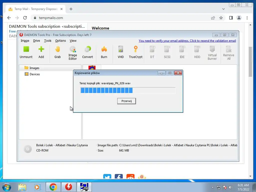Open the Options menu
Image resolution: width=256 pixels, height=192 pixels.
[60, 41]
